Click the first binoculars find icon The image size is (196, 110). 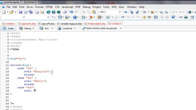point(132,12)
